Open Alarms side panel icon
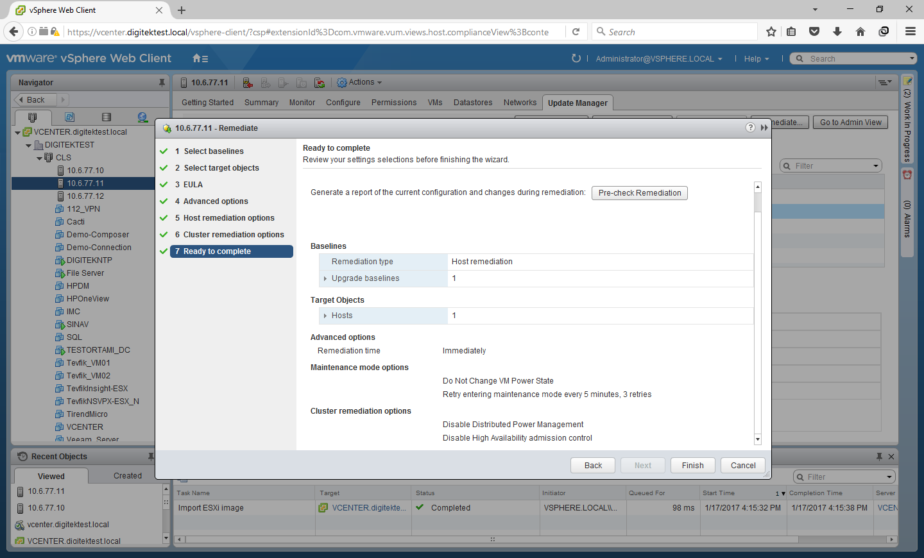Image resolution: width=924 pixels, height=558 pixels. coord(907,175)
